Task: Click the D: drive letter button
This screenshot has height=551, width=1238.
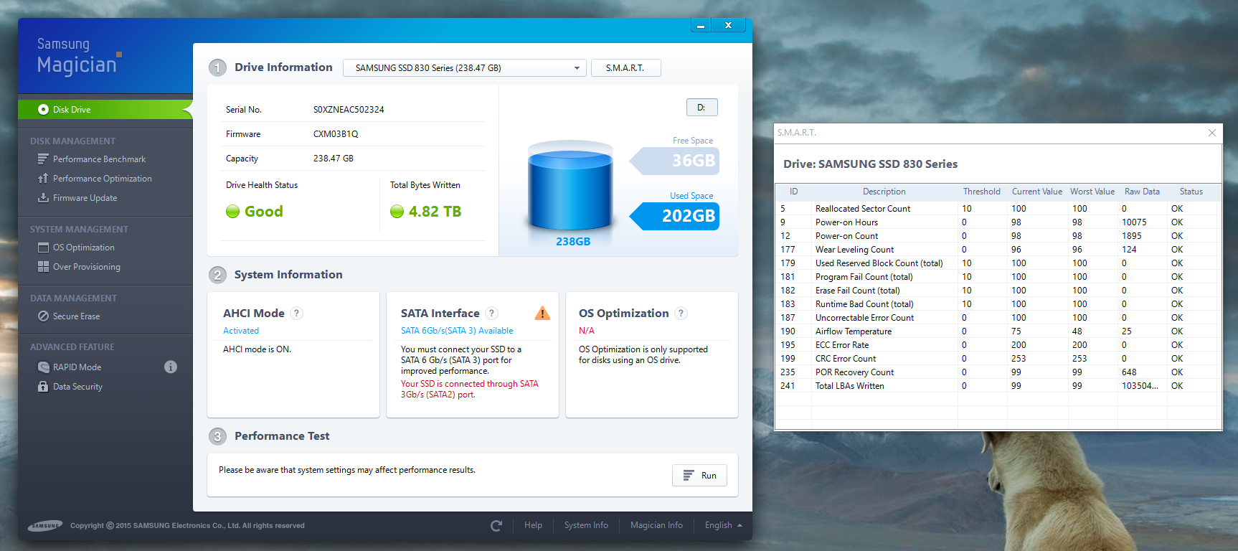Action: coord(701,108)
